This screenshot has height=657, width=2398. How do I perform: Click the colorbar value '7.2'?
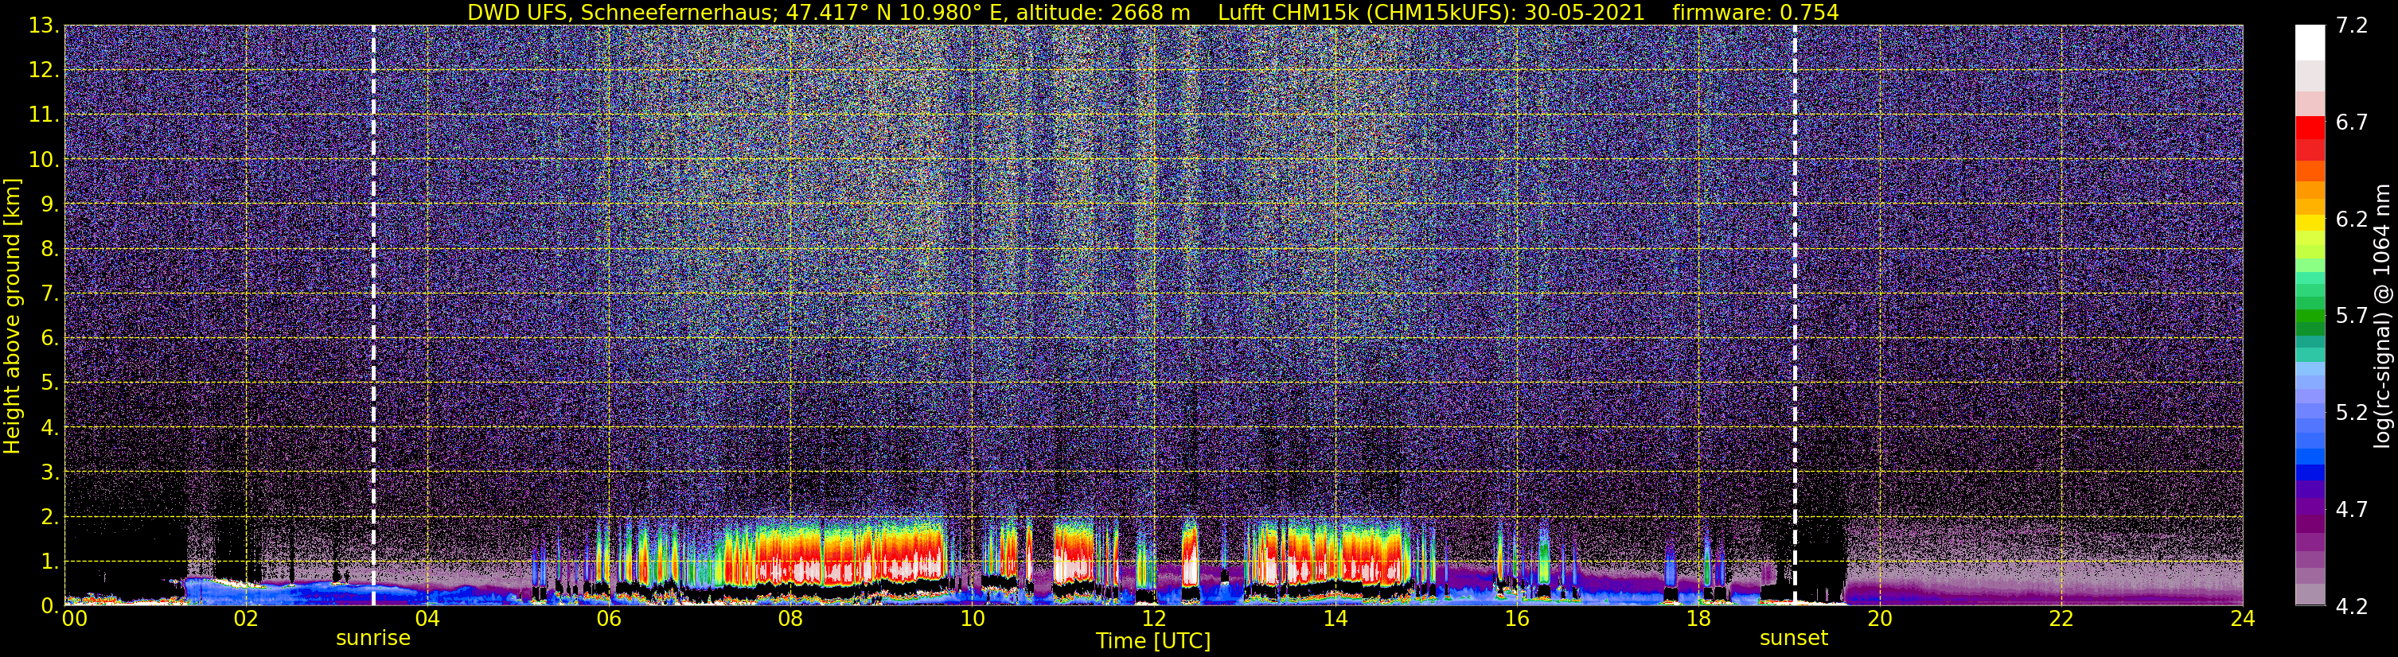[x=2352, y=25]
